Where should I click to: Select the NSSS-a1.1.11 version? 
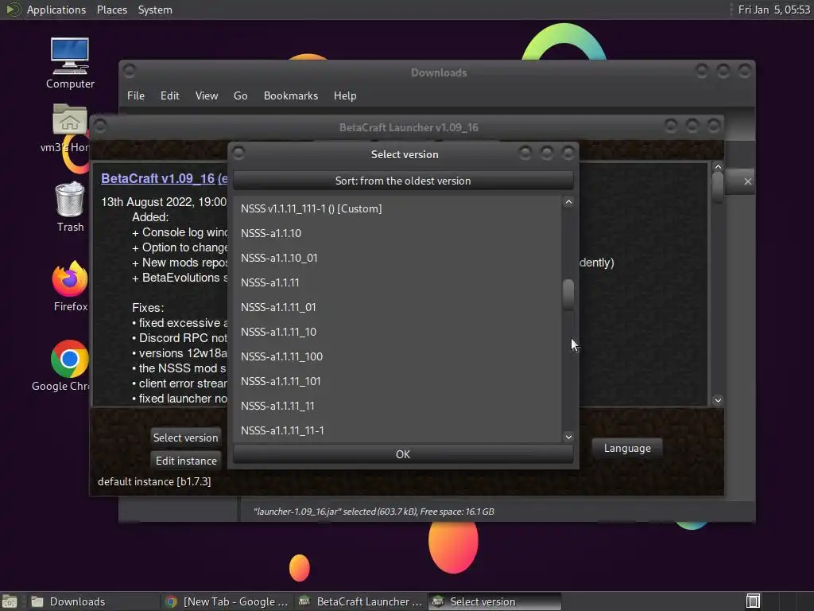[x=397, y=282]
